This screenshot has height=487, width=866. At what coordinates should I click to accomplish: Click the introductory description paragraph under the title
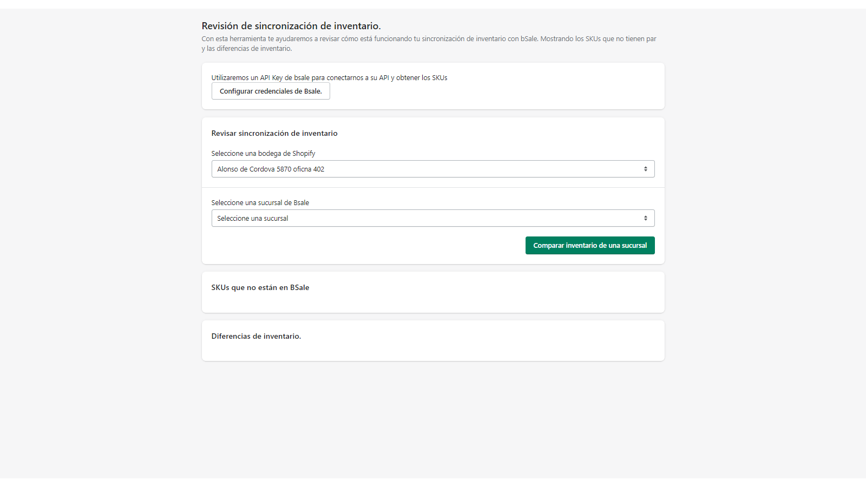coord(429,43)
